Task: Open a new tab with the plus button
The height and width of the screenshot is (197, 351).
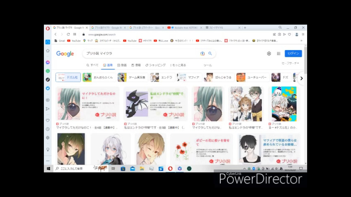Action: (x=245, y=28)
